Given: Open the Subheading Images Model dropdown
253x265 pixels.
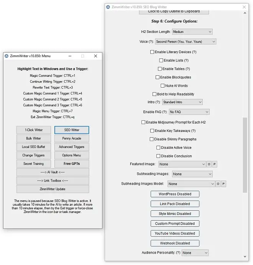Looking at the screenshot, I should (x=191, y=184).
